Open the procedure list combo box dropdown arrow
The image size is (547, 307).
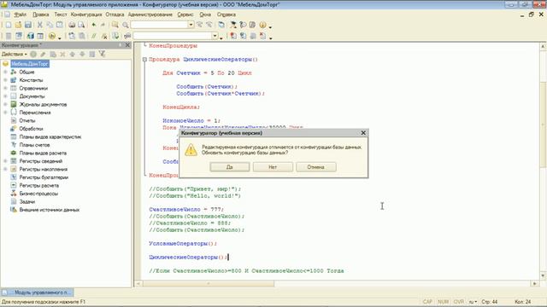(x=215, y=36)
